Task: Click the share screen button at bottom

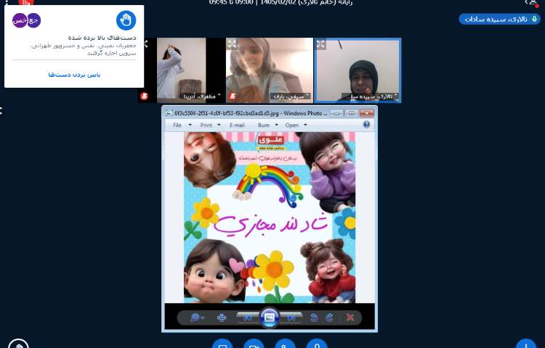Action: (222, 344)
